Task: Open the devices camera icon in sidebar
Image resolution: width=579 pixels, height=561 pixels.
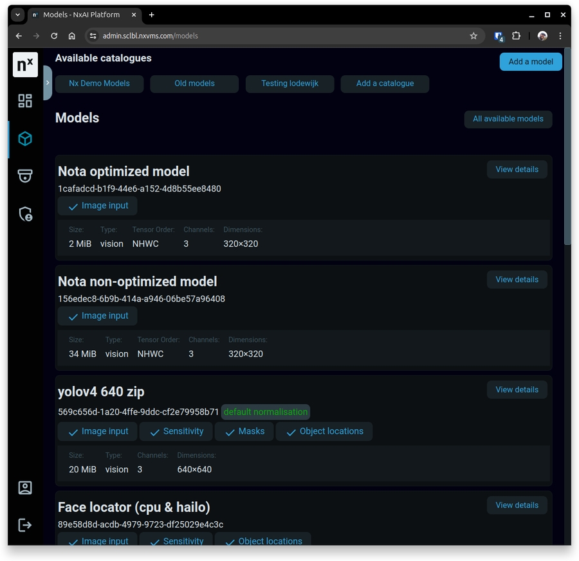Action: (25, 176)
